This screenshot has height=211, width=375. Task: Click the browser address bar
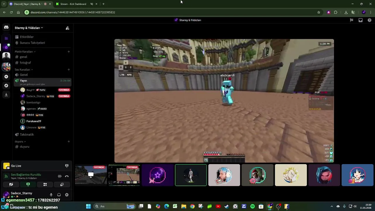click(x=170, y=12)
